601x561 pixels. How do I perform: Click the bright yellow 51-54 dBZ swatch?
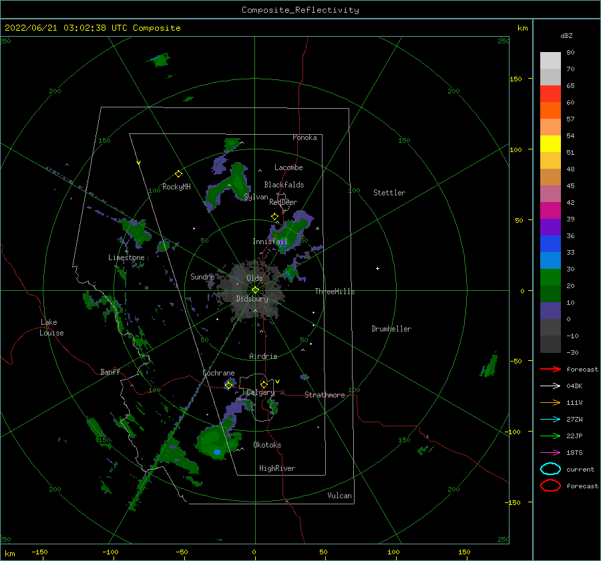550,143
